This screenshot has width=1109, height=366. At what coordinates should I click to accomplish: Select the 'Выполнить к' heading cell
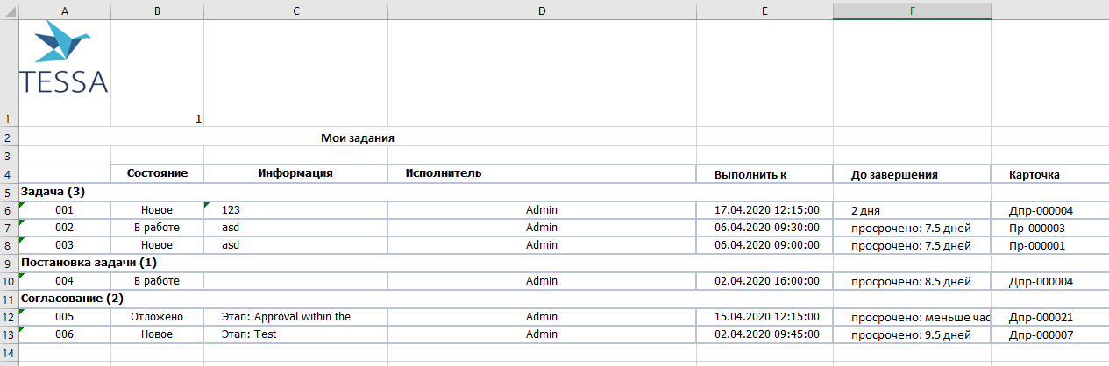tap(750, 174)
